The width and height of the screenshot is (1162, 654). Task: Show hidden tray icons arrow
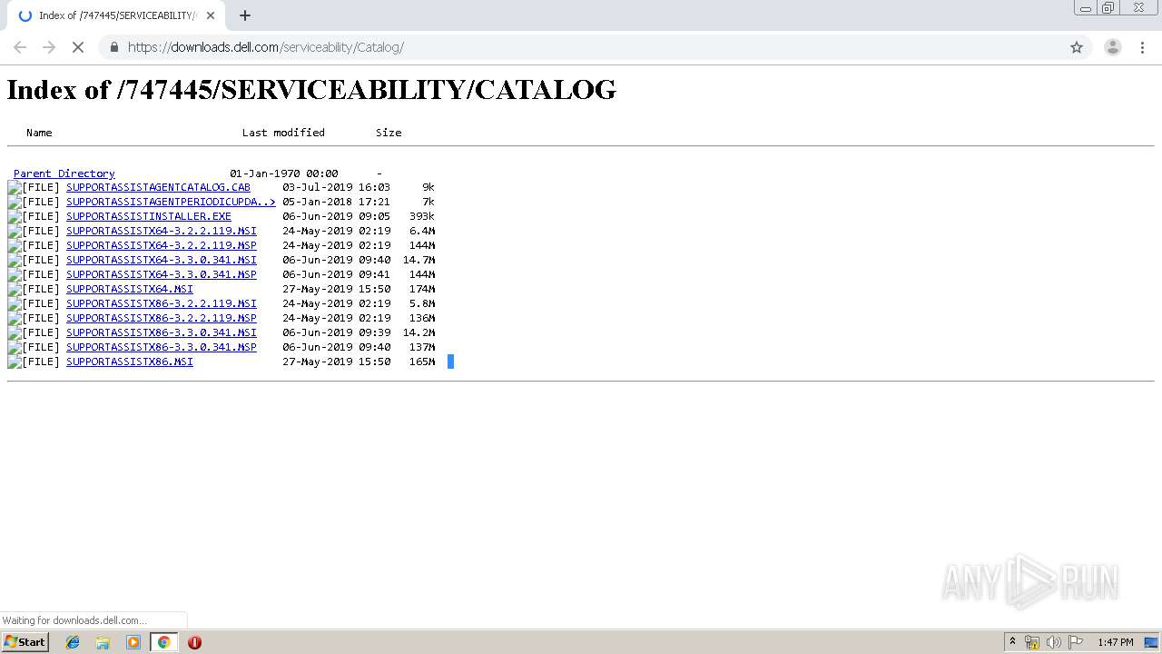(1012, 642)
